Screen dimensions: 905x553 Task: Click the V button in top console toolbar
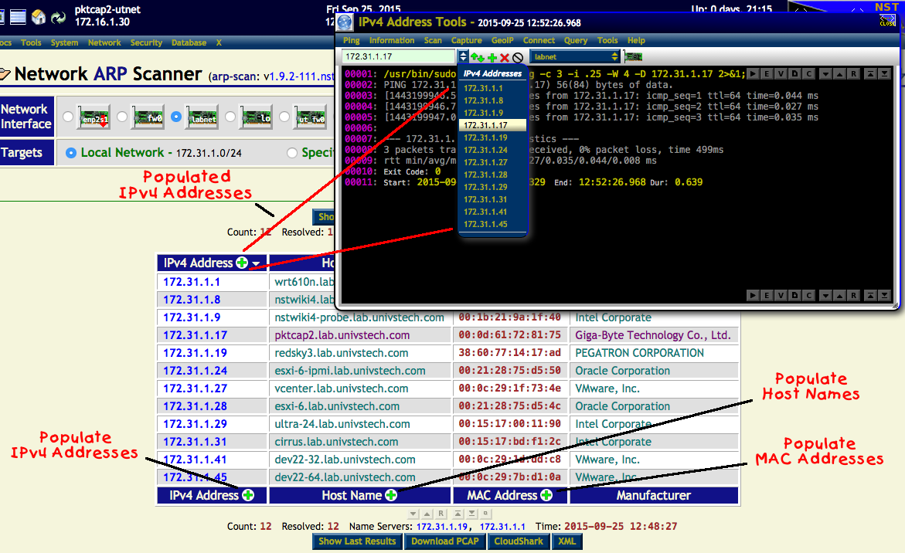tap(781, 74)
